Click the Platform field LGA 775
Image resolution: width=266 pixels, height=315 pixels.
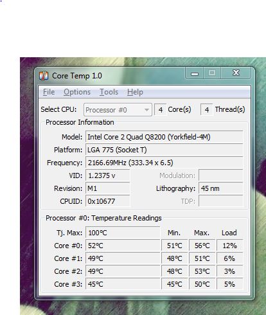164,150
